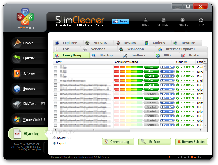The width and height of the screenshot is (218, 165).
Task: Click the Drivers tab icon
Action: click(x=118, y=43)
